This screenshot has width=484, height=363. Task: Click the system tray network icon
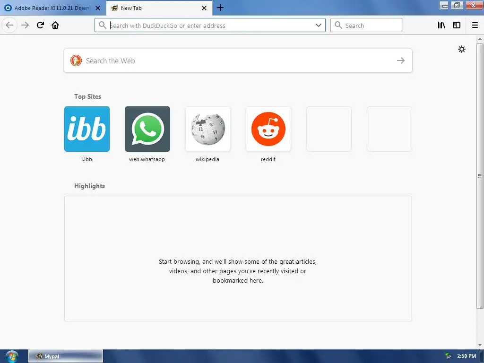click(x=448, y=356)
